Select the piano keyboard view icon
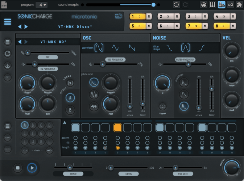Screen dimensions: 244x181 (x=212, y=5)
